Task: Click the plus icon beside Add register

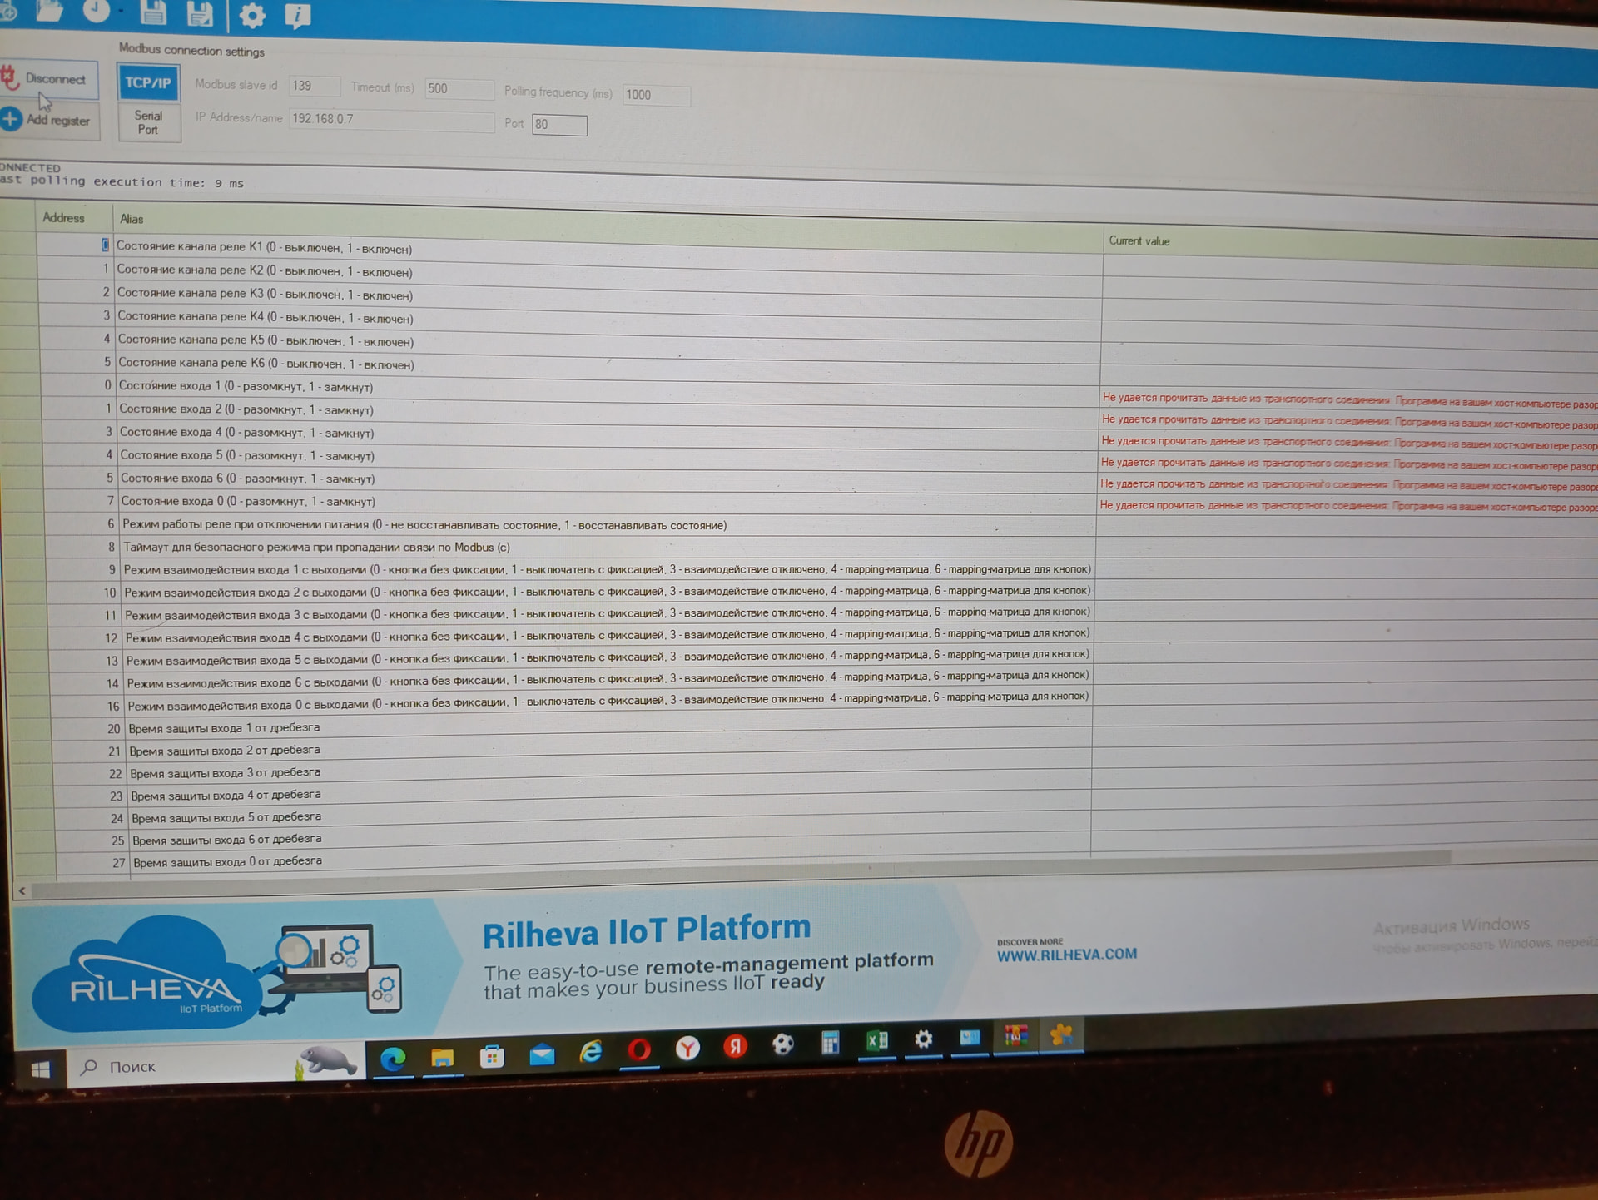Action: (11, 119)
